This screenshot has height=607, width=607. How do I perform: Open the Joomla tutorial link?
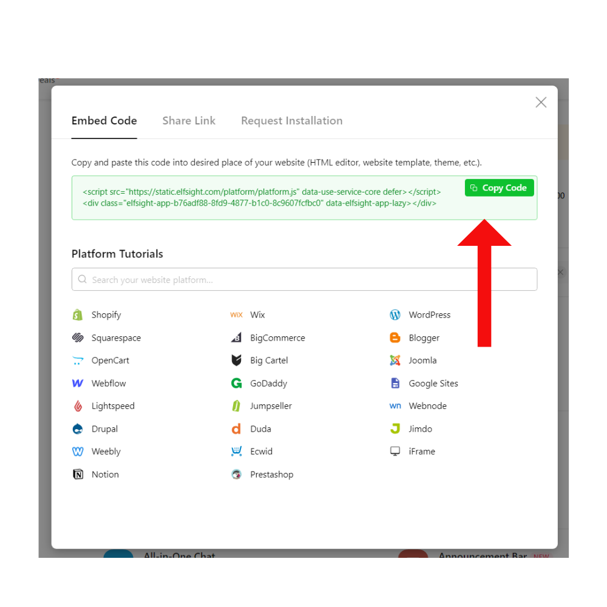tap(422, 361)
